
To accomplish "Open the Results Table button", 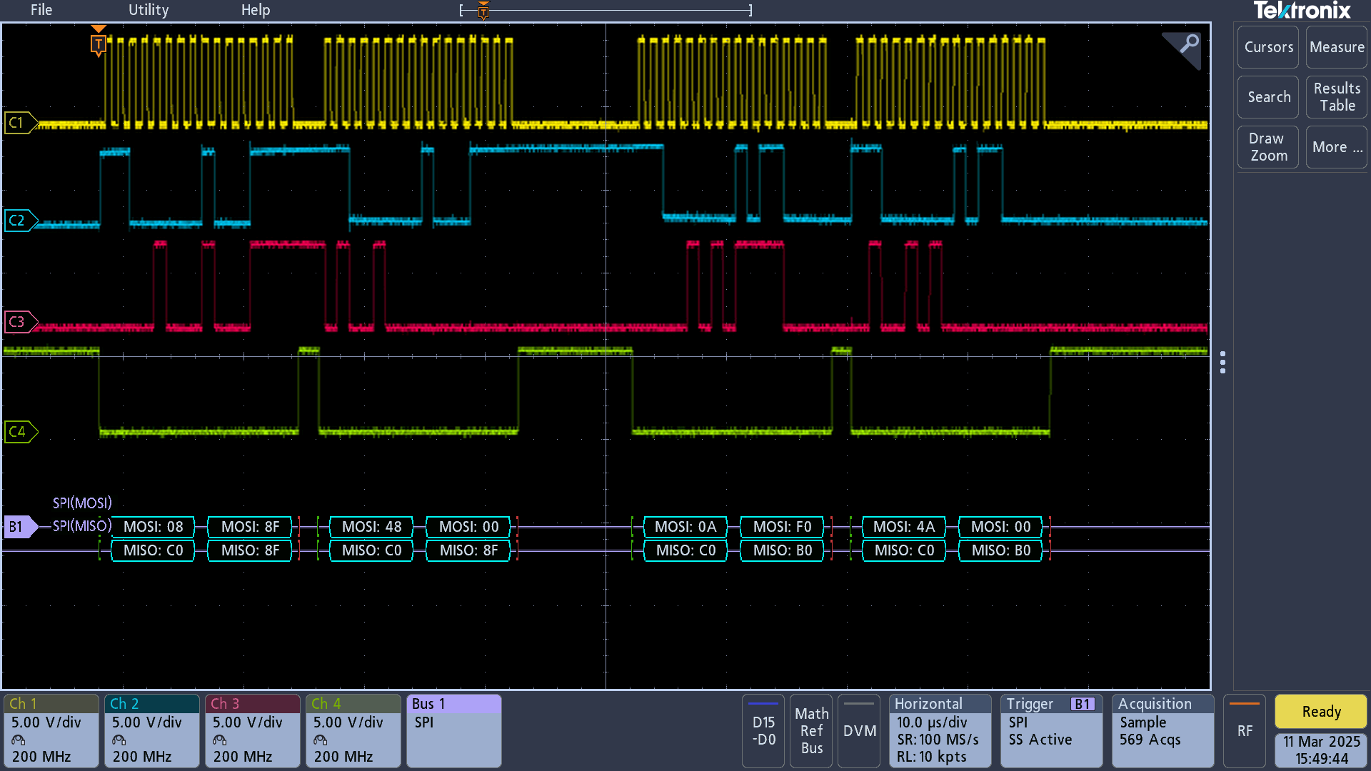I will 1336,97.
